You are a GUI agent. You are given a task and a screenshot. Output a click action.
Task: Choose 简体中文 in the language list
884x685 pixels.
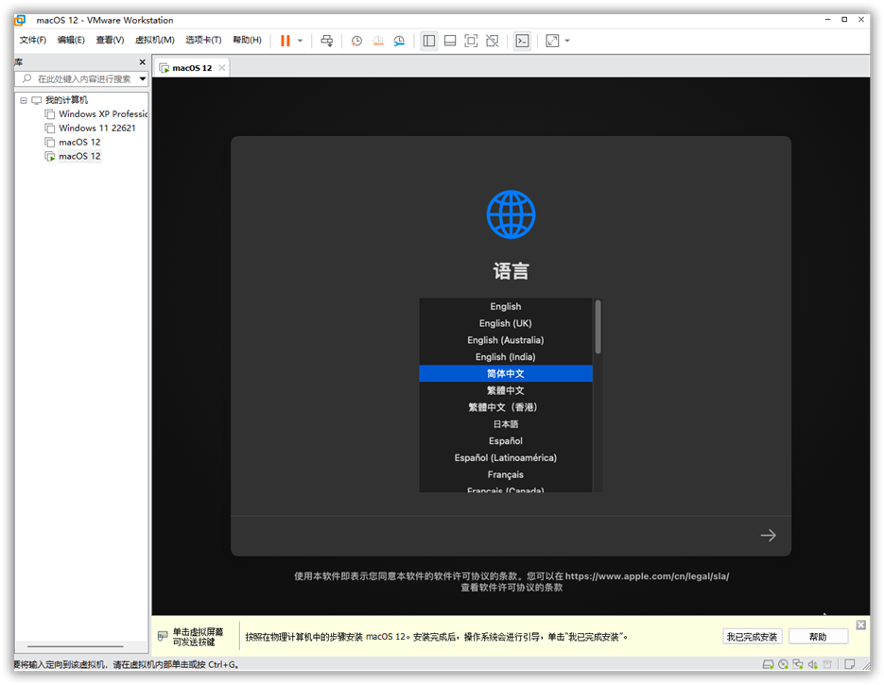point(506,373)
